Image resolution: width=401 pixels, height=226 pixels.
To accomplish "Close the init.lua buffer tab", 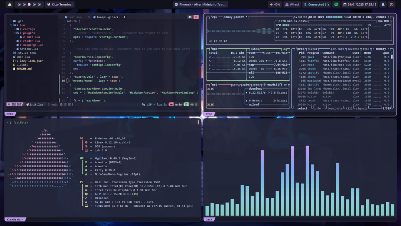I will (x=89, y=17).
